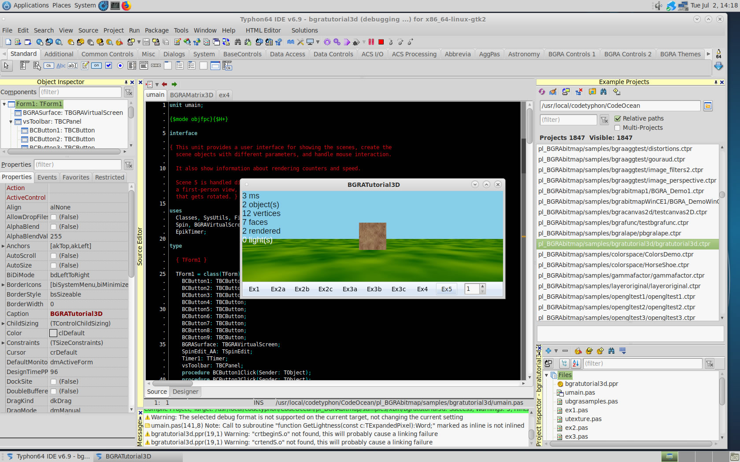
Task: Show more component palette tabs via right arrow
Action: tap(708, 54)
